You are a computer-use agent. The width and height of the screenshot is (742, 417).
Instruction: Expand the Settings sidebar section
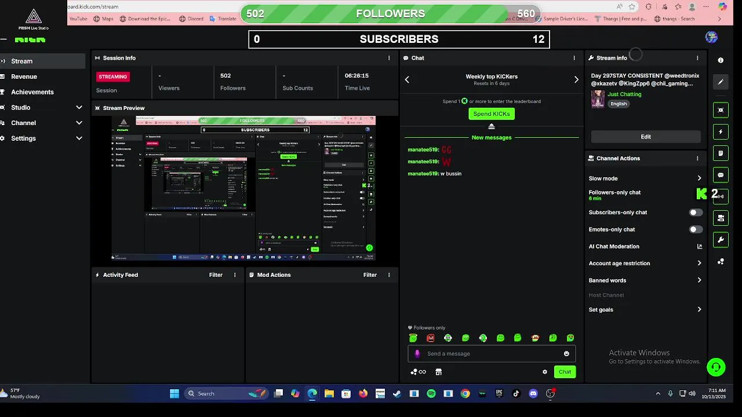[79, 138]
